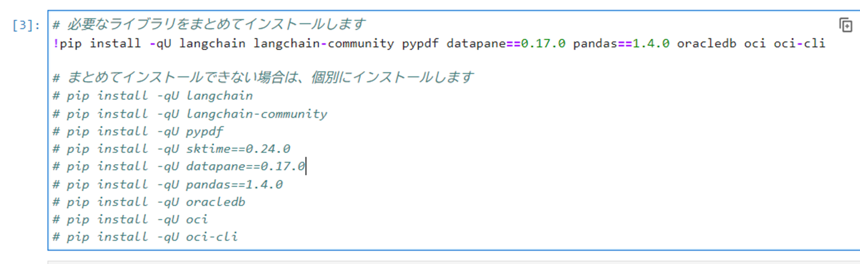860x264 pixels.
Task: Select the cell prompt number [3]:
Action: [x=26, y=25]
